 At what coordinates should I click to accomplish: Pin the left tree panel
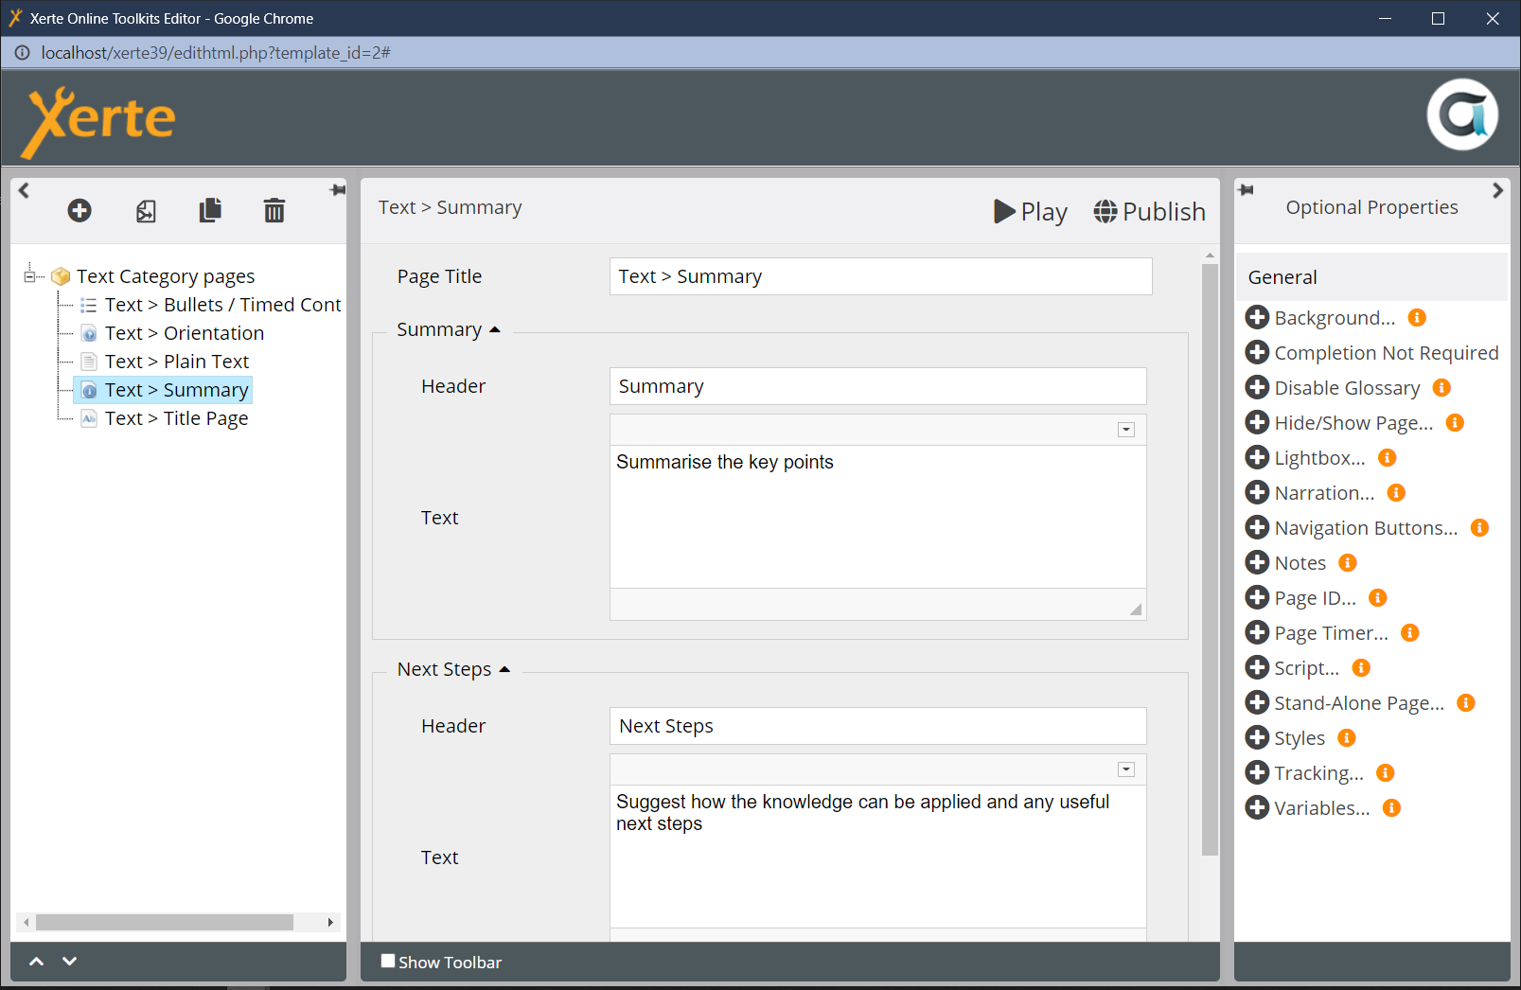(x=337, y=190)
